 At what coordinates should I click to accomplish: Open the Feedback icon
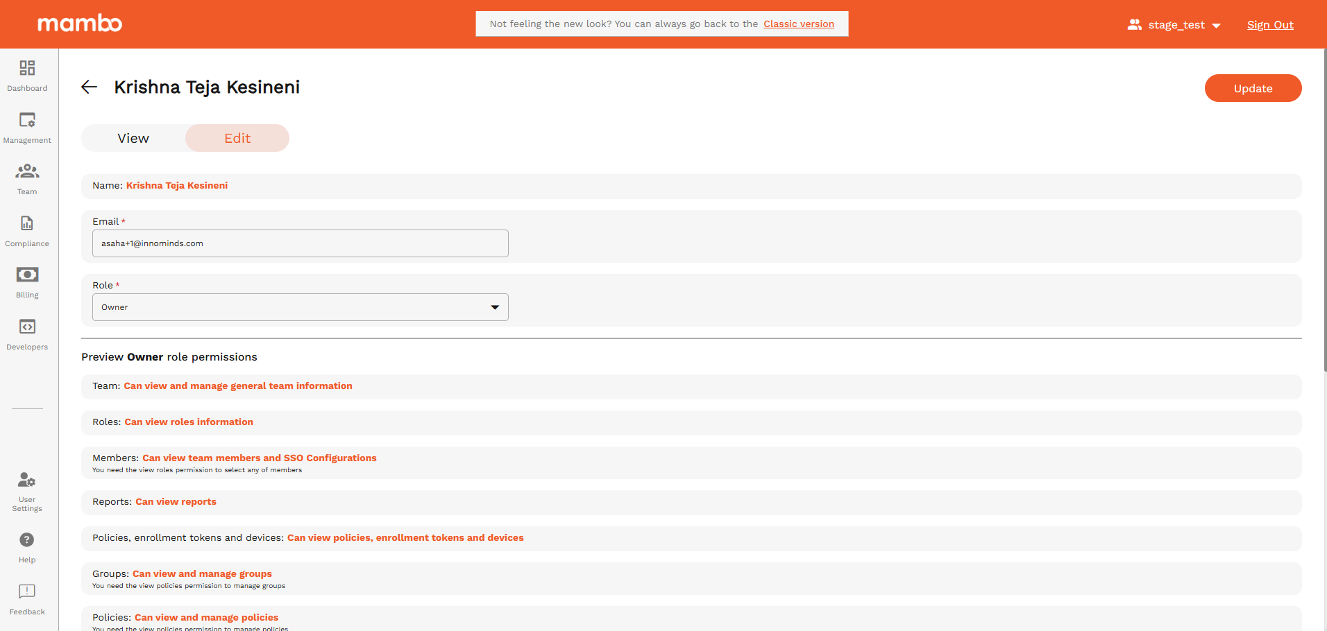[27, 591]
